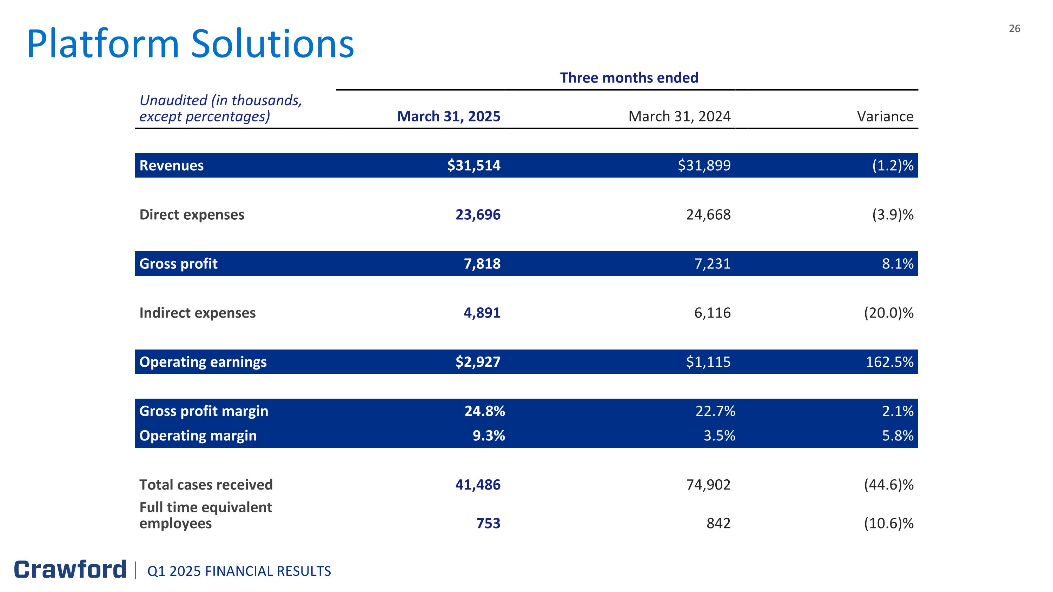
Task: Click the Total cases received label
Action: (x=206, y=485)
